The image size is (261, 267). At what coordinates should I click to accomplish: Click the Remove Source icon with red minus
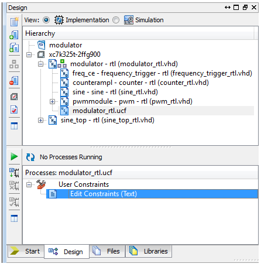coord(14,80)
